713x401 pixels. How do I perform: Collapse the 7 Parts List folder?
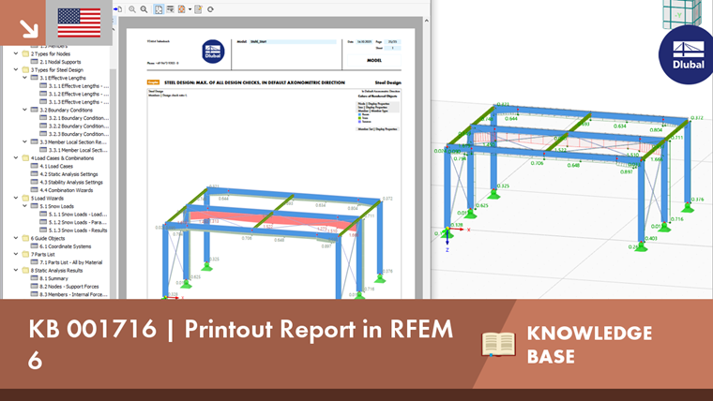(x=16, y=254)
